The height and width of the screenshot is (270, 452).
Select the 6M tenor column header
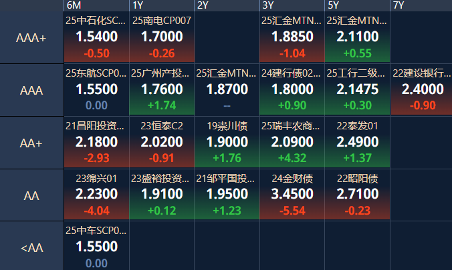96,5
